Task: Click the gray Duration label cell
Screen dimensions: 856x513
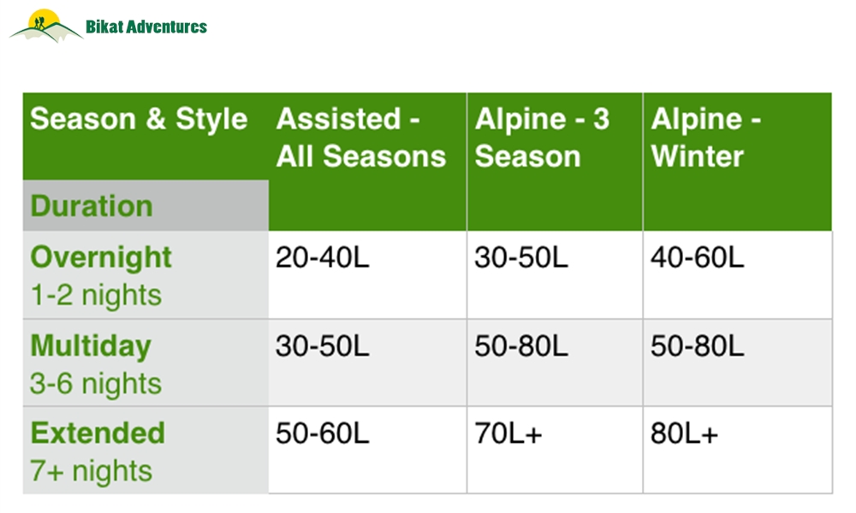Action: (146, 205)
